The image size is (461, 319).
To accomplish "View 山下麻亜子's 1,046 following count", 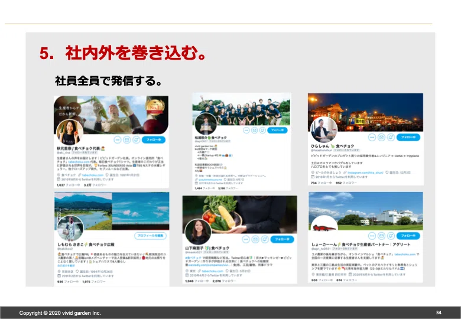I will pyautogui.click(x=197, y=281).
